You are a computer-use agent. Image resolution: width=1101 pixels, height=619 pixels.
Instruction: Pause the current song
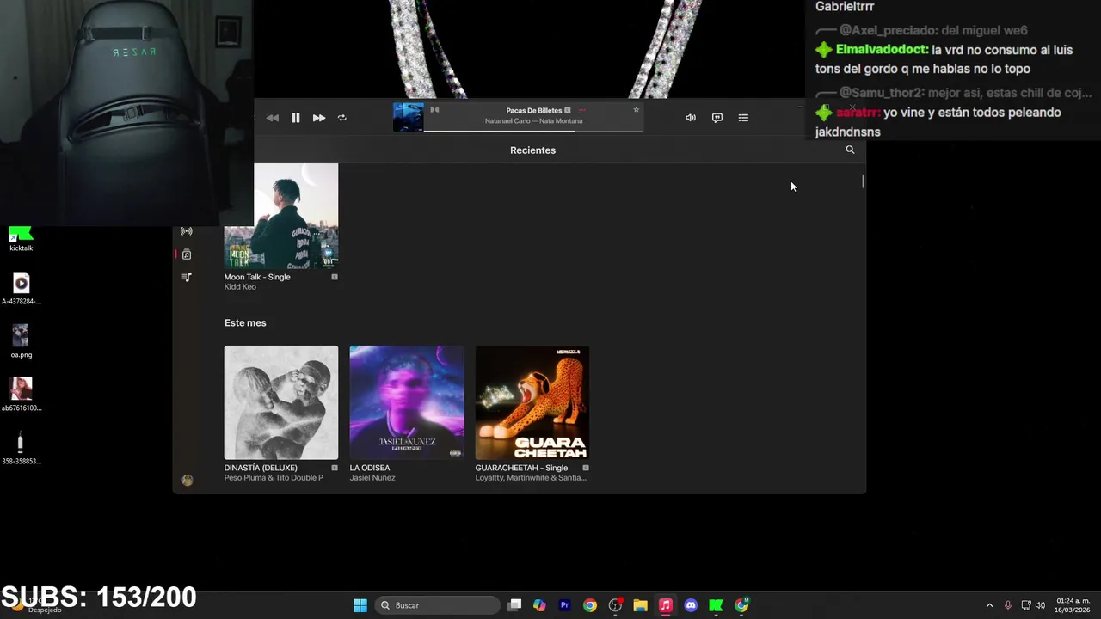tap(295, 118)
